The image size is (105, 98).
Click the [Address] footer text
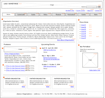pyautogui.click(x=37, y=94)
